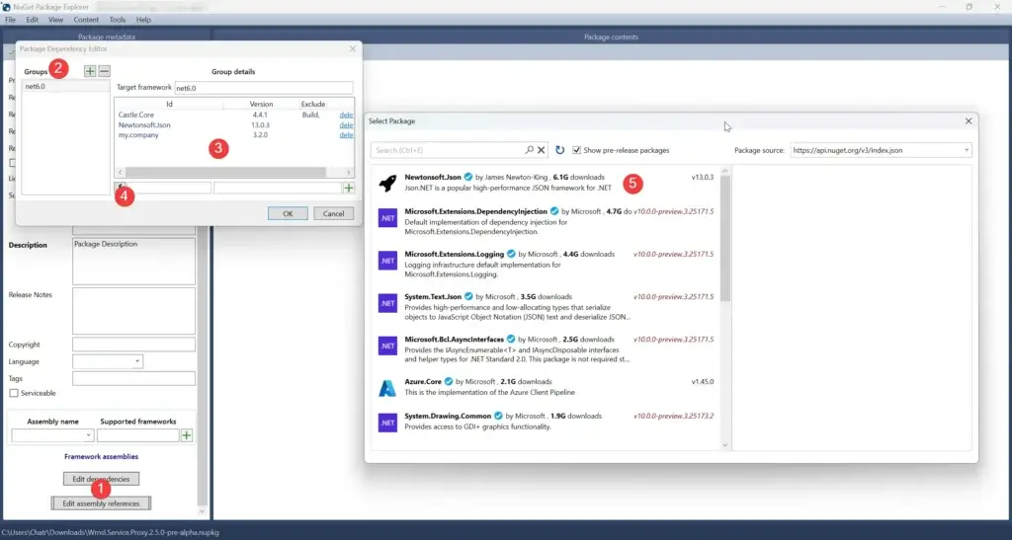Click the Azure.Core package icon
The image size is (1012, 540).
[x=387, y=388]
